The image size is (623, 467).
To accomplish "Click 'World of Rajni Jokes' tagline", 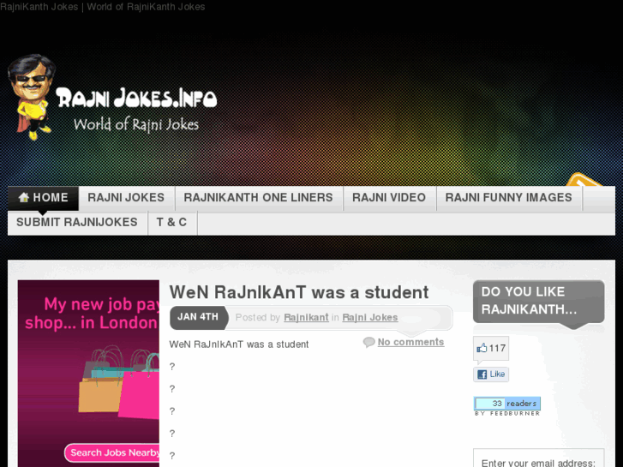I will click(136, 125).
